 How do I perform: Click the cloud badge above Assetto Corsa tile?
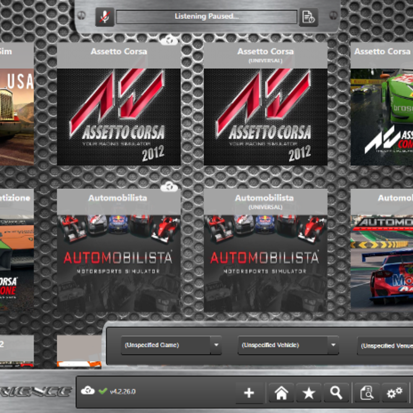(169, 40)
